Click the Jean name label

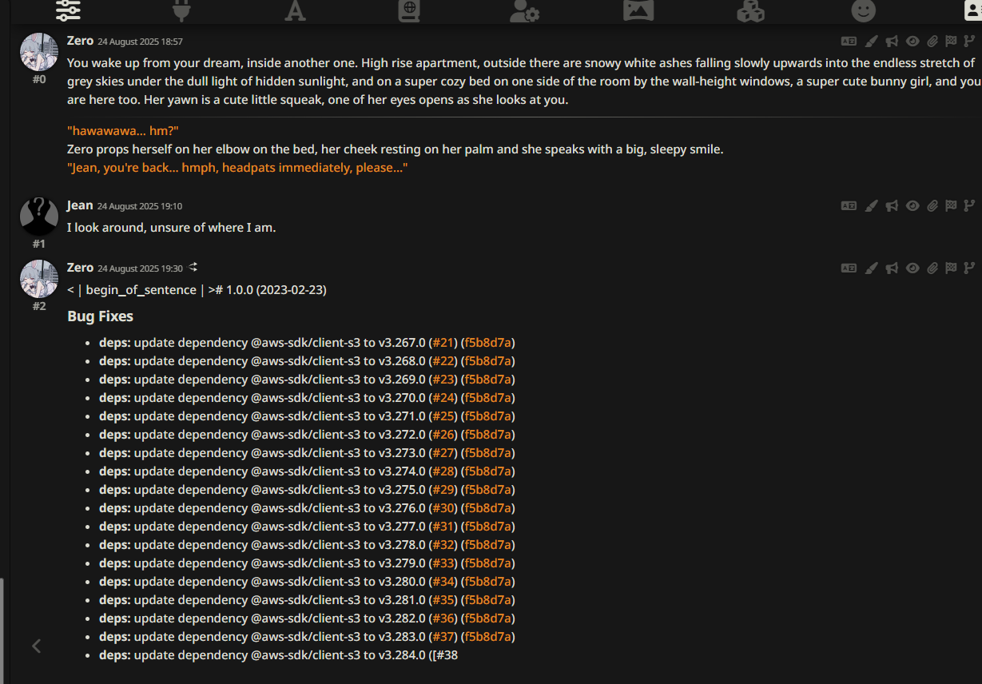80,205
